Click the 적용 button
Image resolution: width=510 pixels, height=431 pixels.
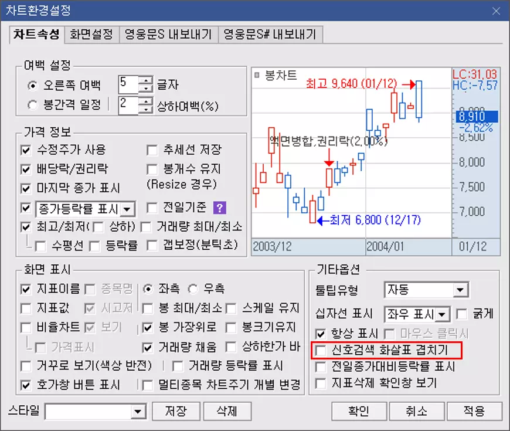pos(475,411)
